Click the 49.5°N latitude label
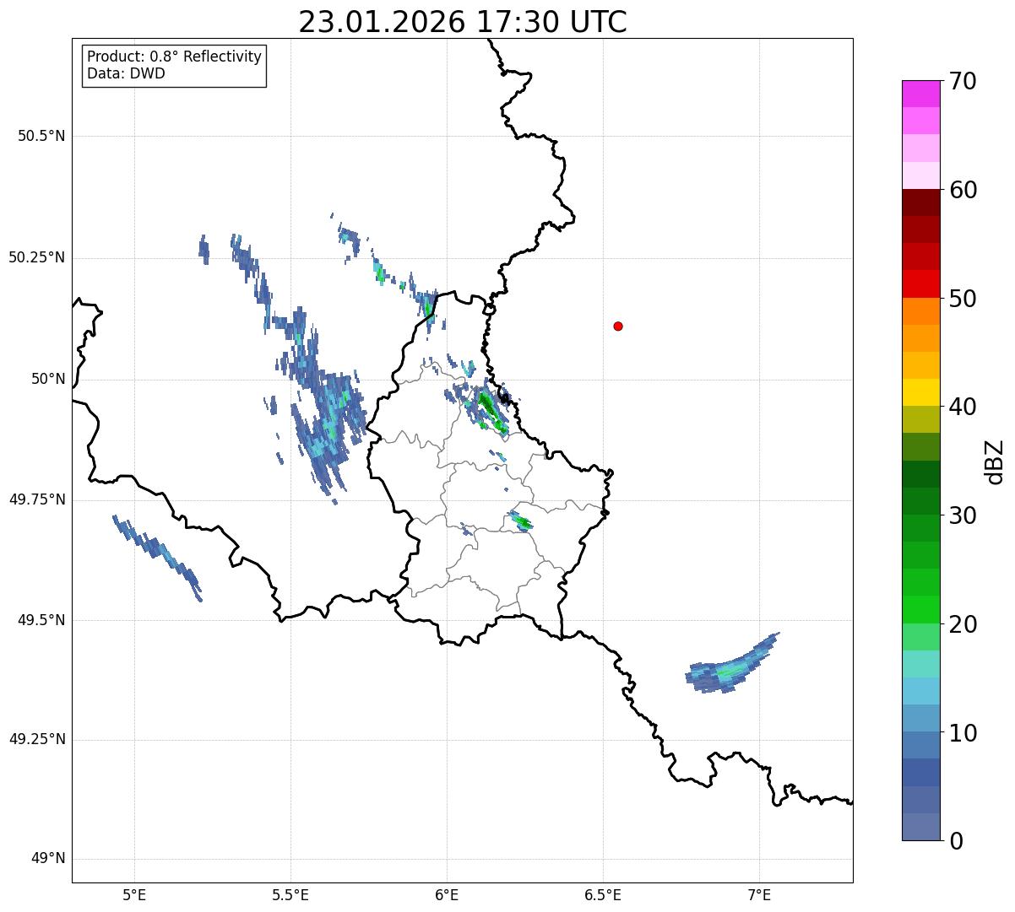The image size is (1015, 912). click(x=41, y=620)
